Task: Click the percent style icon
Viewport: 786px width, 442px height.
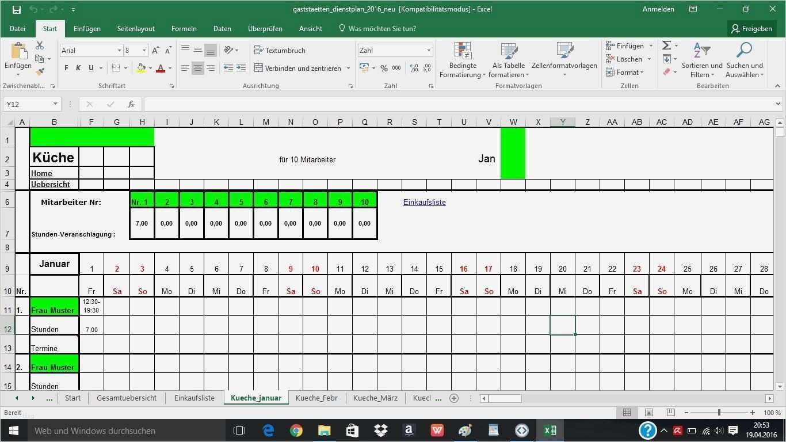Action: tap(384, 68)
